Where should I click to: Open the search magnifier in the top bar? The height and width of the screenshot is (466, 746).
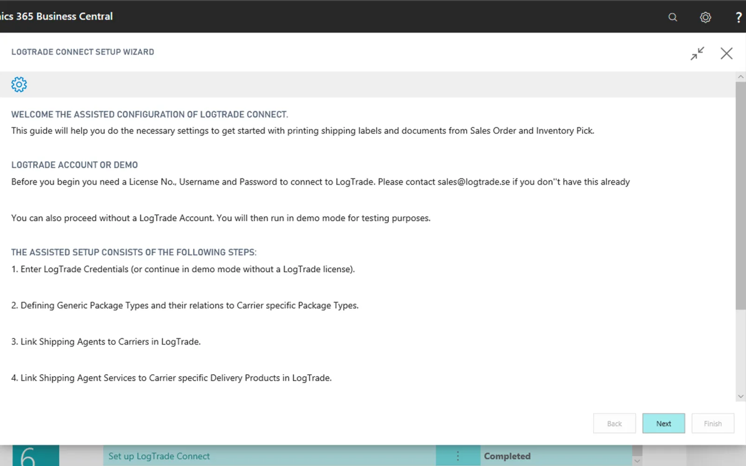(x=672, y=17)
